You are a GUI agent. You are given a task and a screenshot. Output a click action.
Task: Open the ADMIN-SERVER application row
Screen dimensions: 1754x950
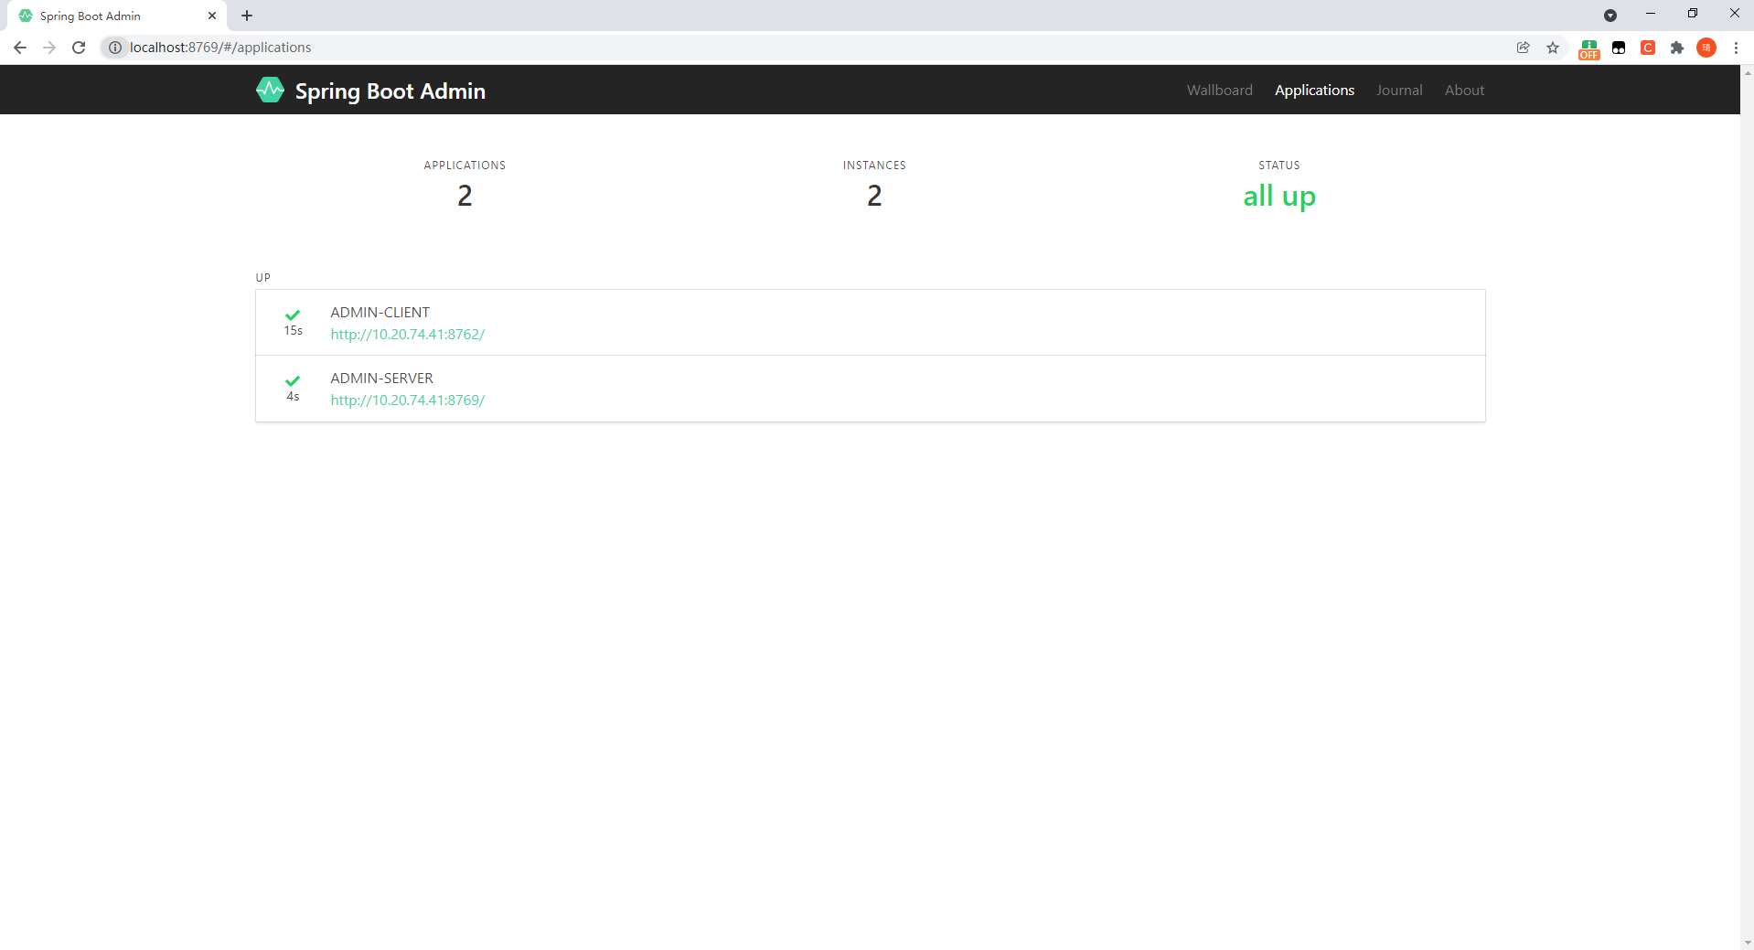click(871, 389)
